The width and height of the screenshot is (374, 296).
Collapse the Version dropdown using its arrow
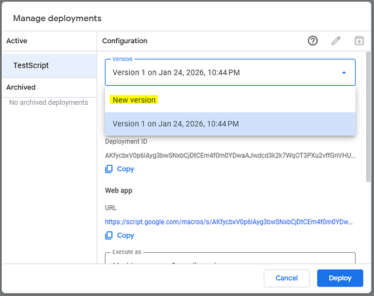pyautogui.click(x=344, y=73)
